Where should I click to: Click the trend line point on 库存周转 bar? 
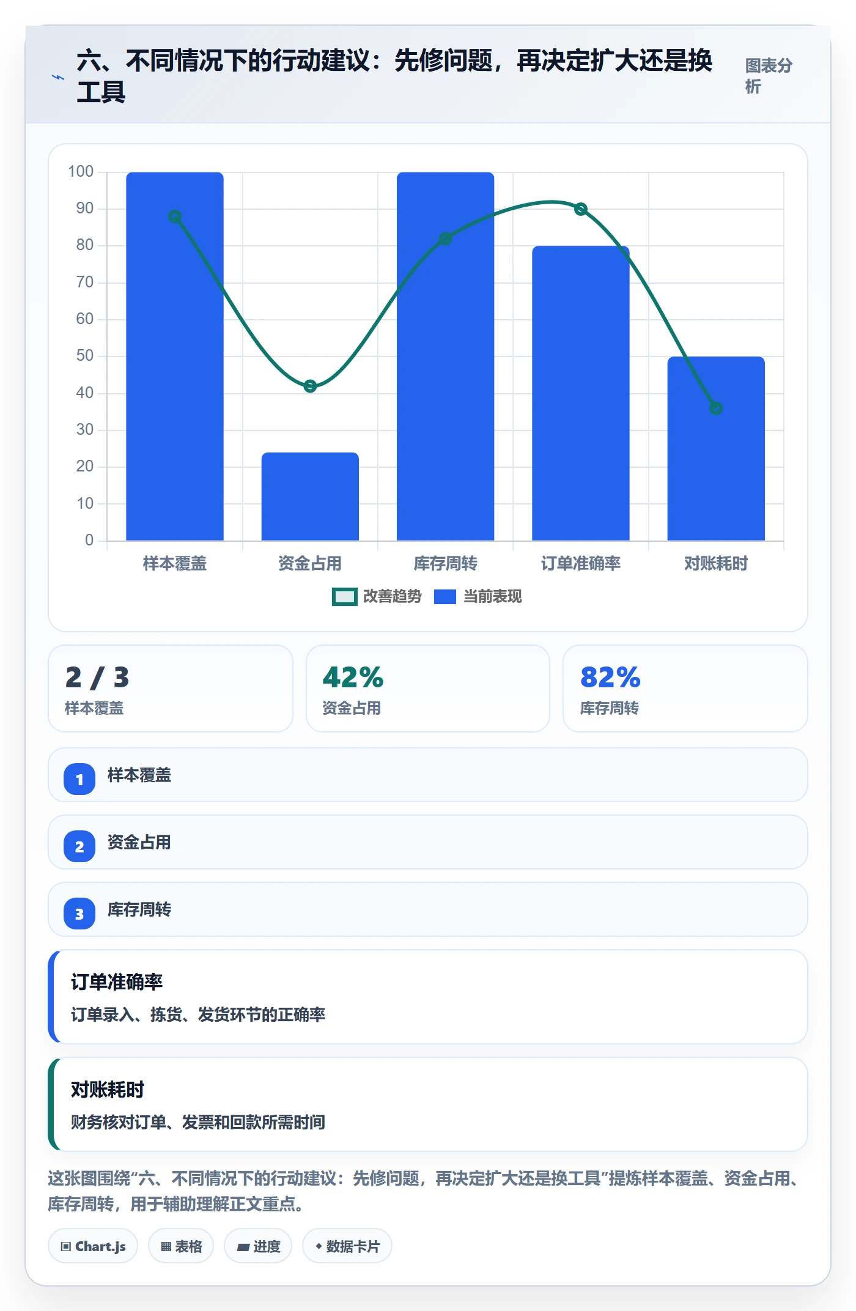(x=445, y=238)
